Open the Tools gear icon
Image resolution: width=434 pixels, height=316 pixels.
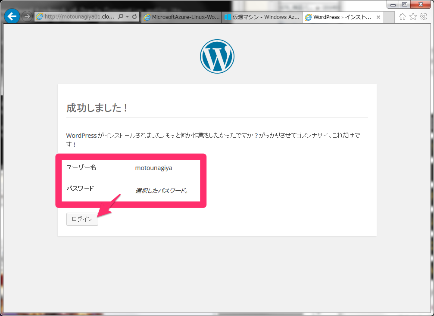pyautogui.click(x=424, y=17)
